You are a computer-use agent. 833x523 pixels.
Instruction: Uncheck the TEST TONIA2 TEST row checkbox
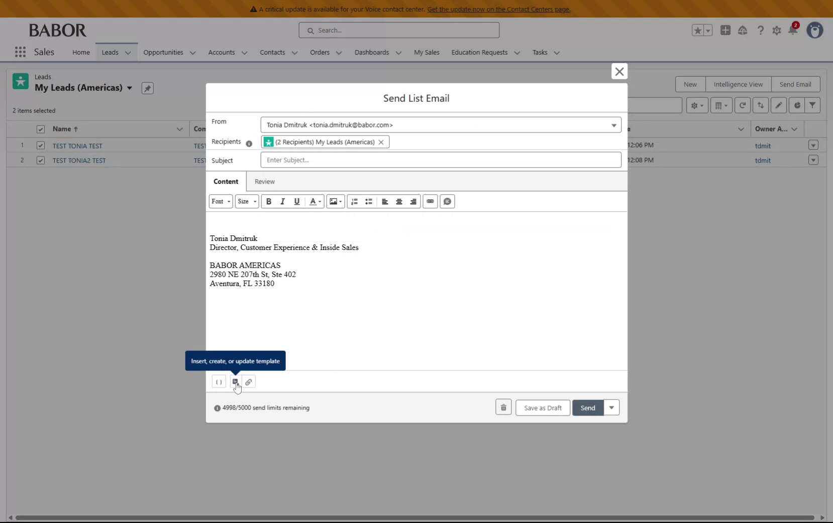pyautogui.click(x=40, y=160)
